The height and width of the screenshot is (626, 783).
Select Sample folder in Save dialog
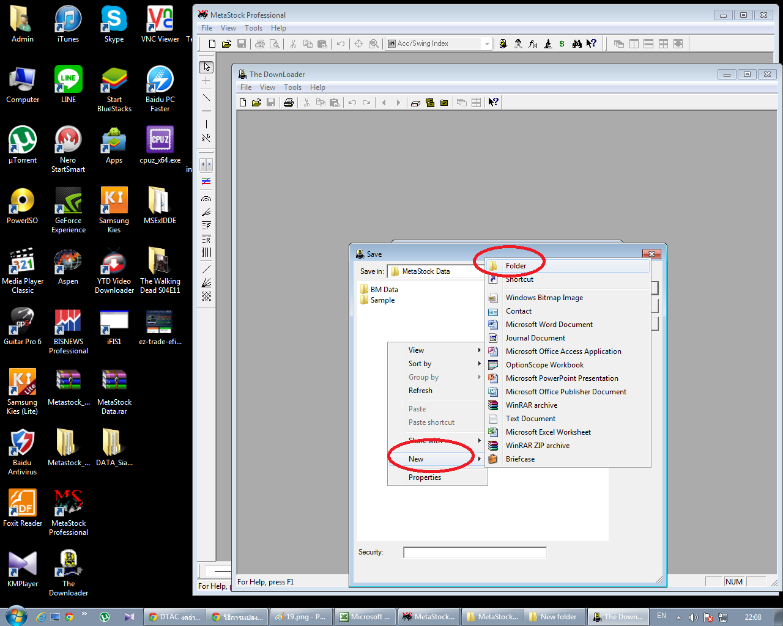[377, 300]
